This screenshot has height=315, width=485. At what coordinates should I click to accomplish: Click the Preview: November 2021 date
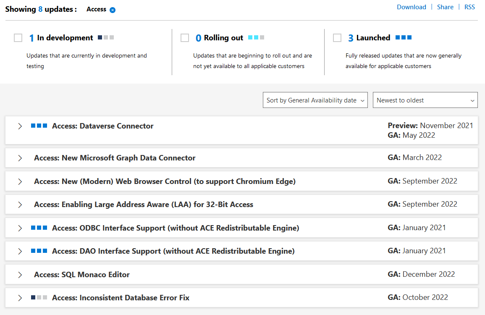[x=430, y=125]
